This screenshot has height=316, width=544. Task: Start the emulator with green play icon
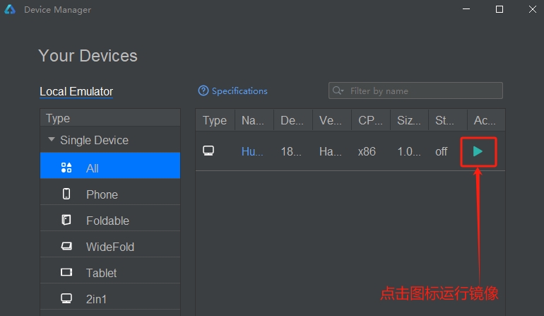coord(478,151)
